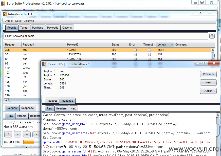Toggle Timeout checkbox for request 30 bob

[149, 54]
